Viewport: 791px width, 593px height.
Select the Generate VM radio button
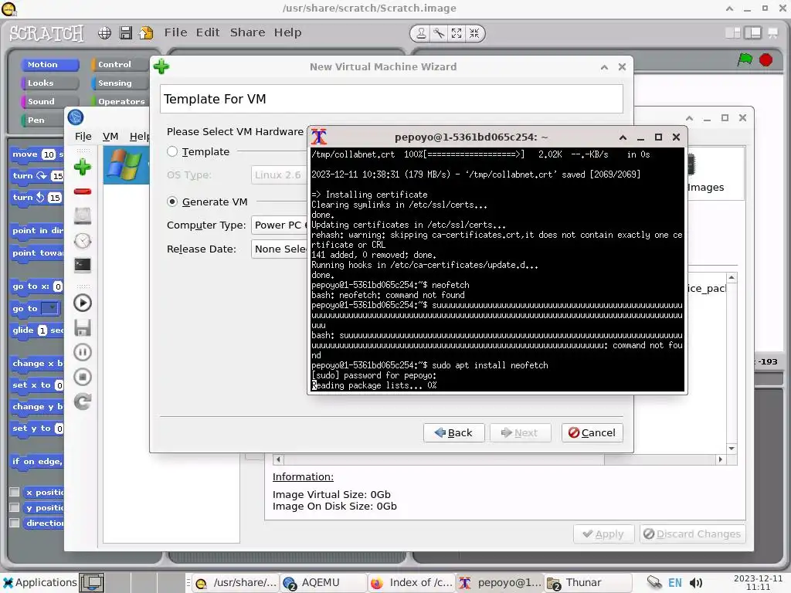click(172, 202)
